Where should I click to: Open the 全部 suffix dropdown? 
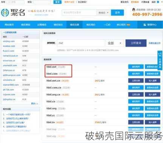point(114,43)
